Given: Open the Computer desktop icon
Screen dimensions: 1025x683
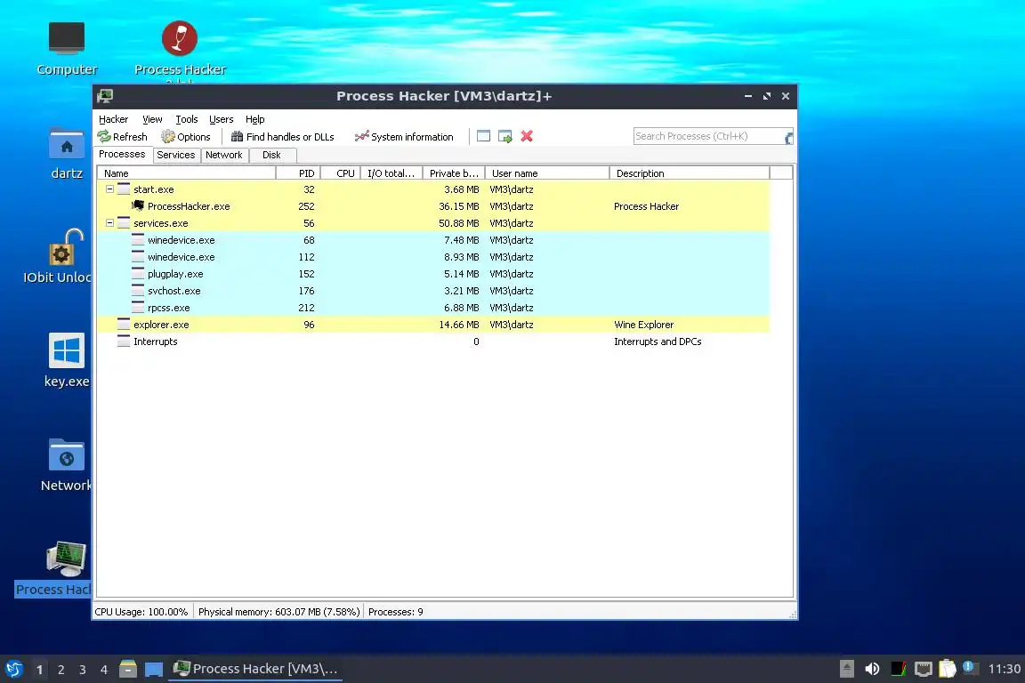Looking at the screenshot, I should (67, 48).
